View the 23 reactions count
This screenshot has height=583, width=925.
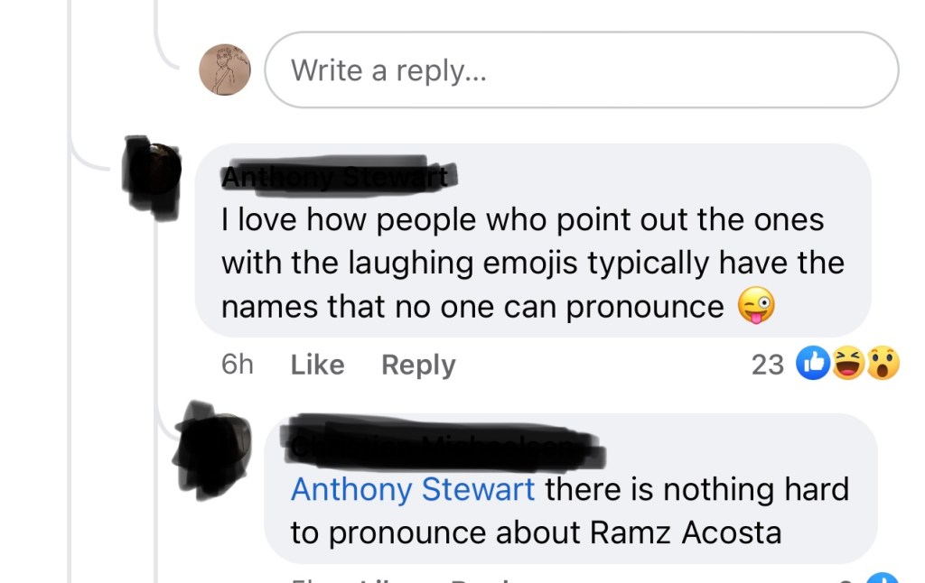point(768,365)
